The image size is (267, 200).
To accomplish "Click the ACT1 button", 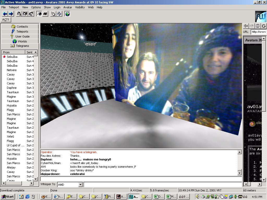I will click(x=6, y=20).
